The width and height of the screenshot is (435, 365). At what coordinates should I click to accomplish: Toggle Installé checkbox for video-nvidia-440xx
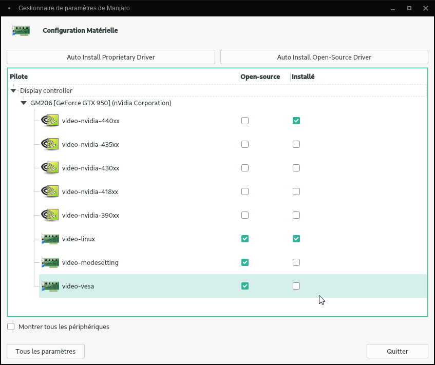(296, 121)
